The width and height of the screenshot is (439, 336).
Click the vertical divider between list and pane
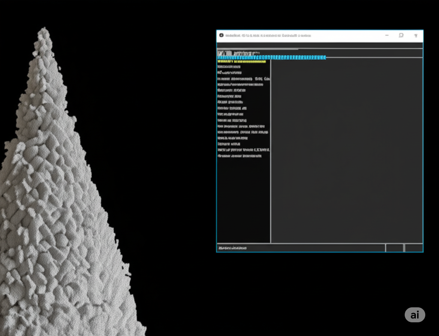tap(271, 151)
